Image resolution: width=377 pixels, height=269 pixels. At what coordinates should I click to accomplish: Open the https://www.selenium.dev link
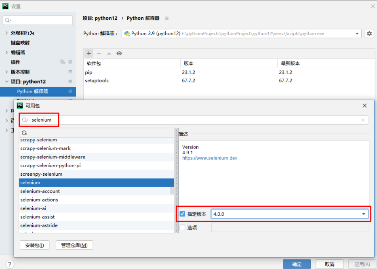pos(210,158)
